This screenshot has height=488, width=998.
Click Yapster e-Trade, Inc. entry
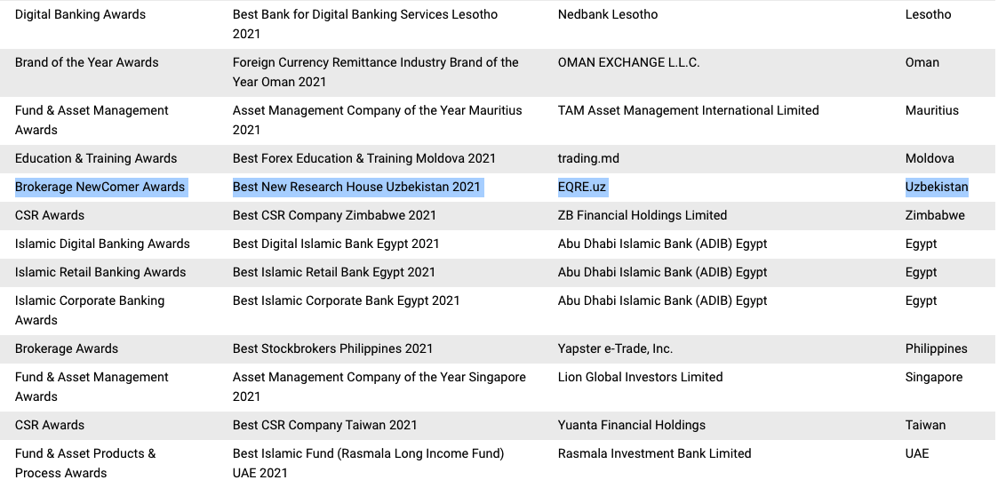click(x=615, y=348)
